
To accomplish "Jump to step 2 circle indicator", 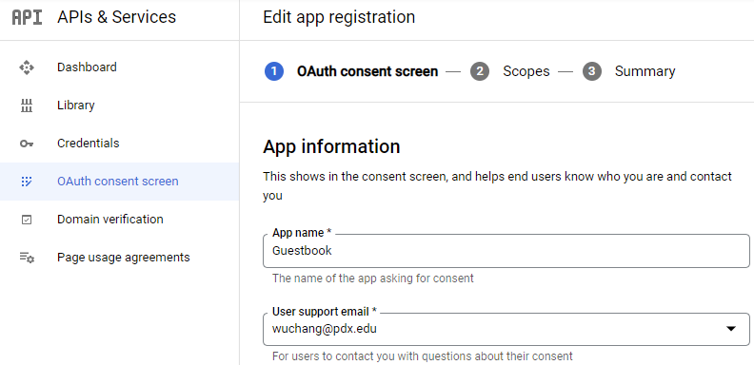I will tap(480, 71).
